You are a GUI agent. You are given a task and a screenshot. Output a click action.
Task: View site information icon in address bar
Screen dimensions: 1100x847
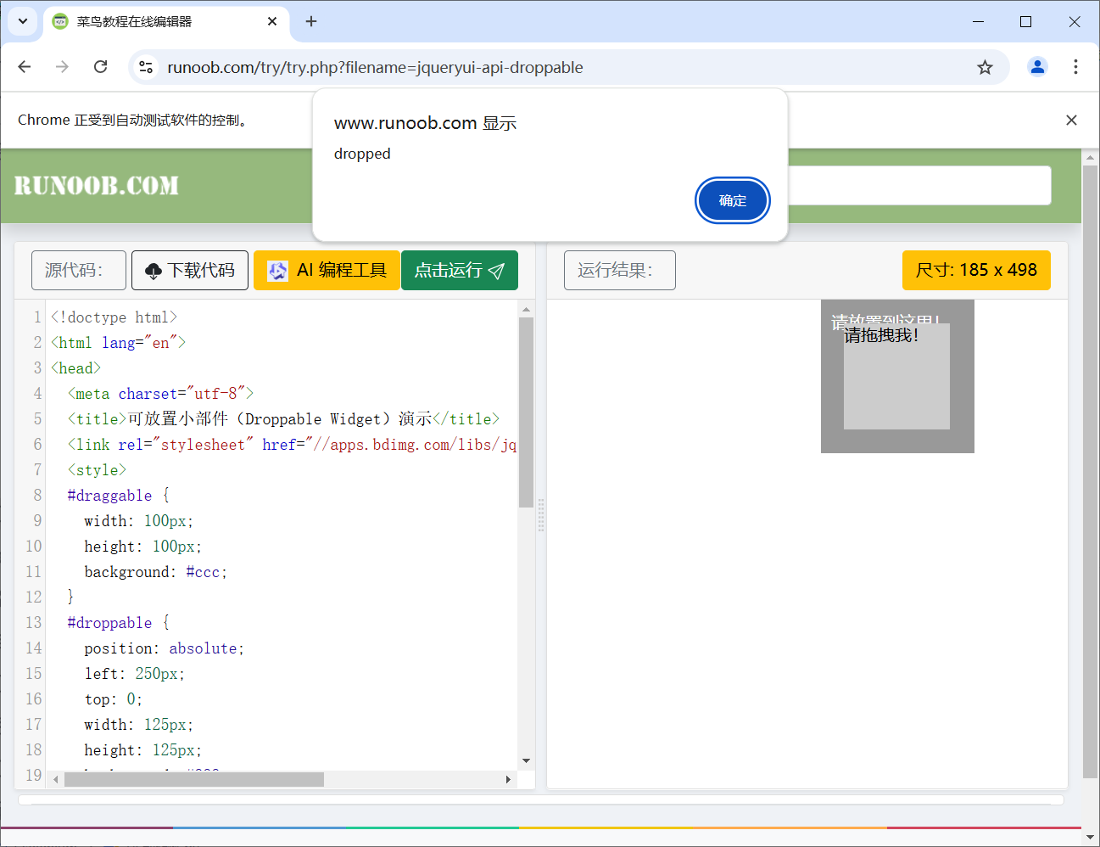coord(146,67)
